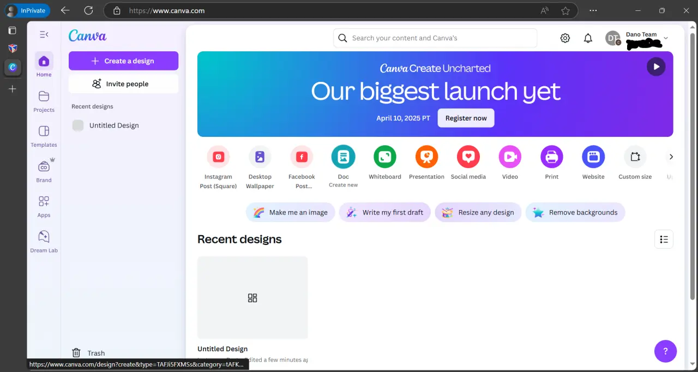Open browser settings and more menu

pyautogui.click(x=593, y=10)
